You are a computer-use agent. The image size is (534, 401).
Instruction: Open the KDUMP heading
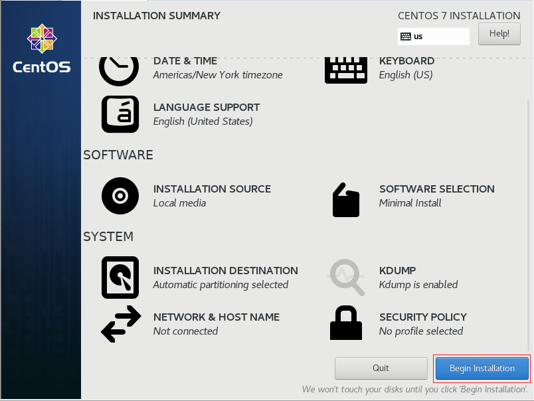(397, 271)
